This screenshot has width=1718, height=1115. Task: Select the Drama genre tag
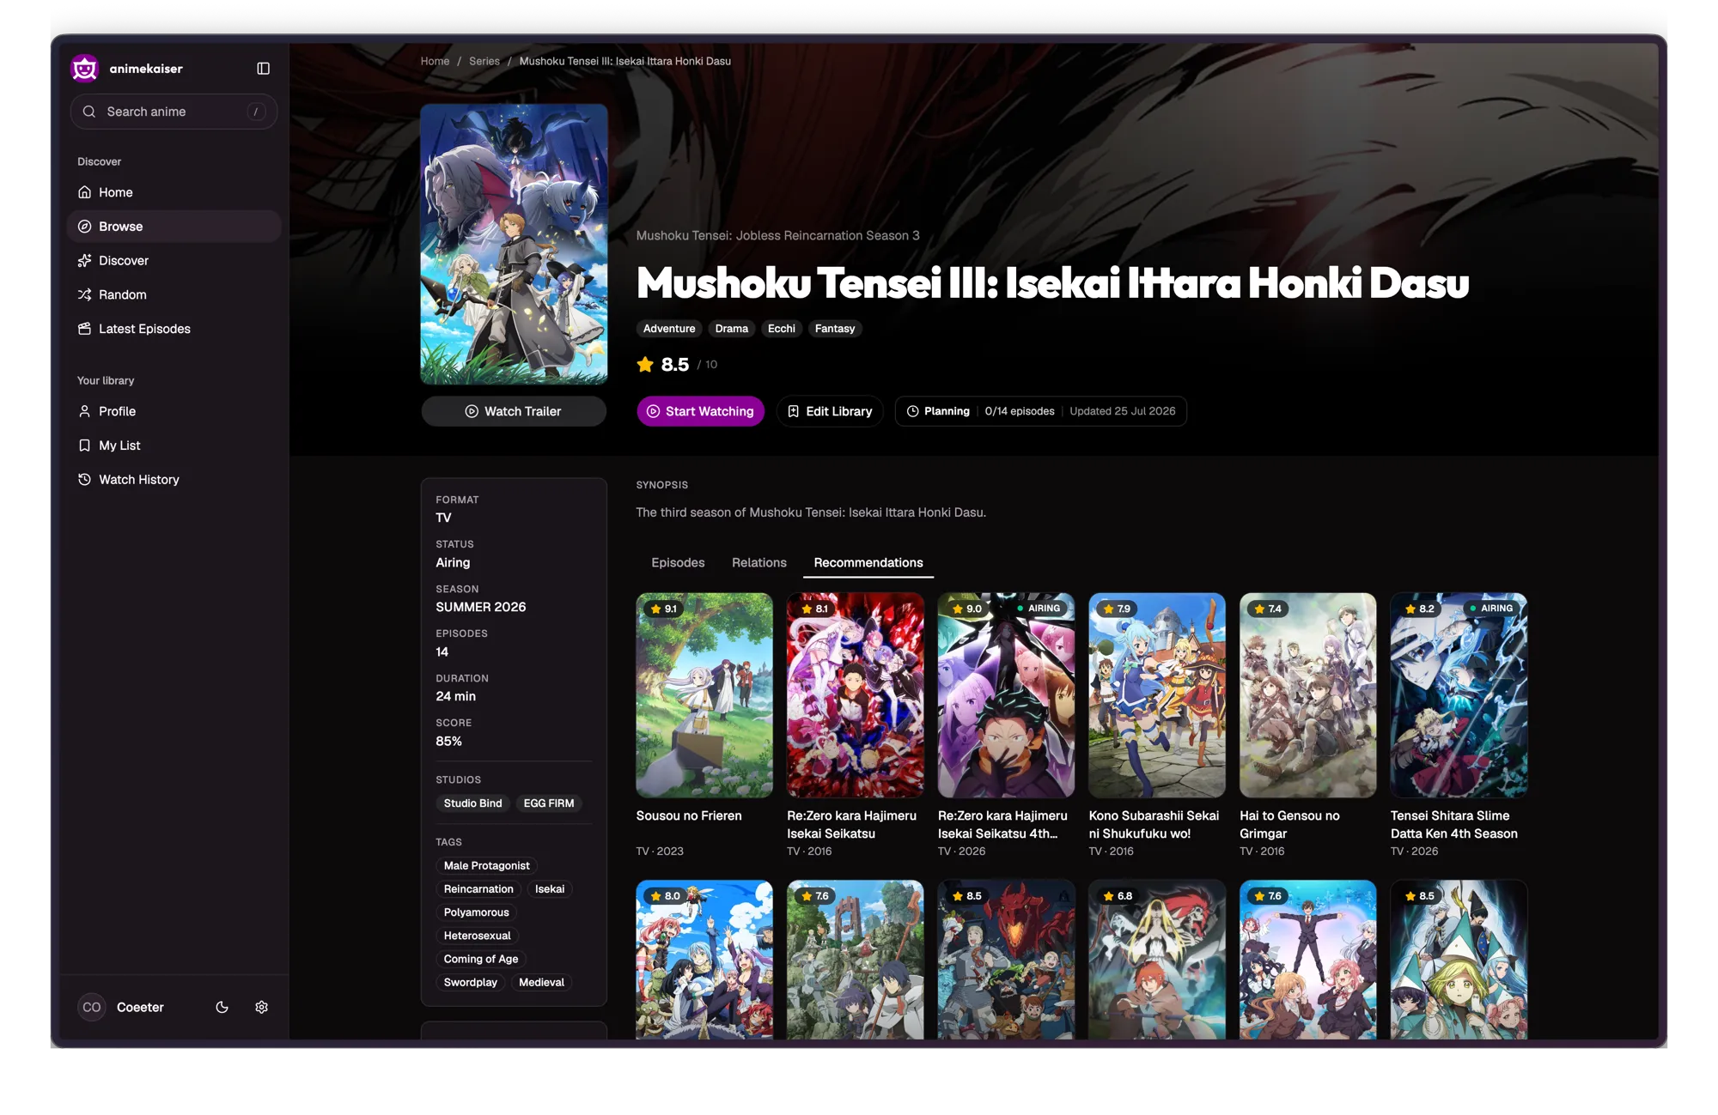[732, 329]
